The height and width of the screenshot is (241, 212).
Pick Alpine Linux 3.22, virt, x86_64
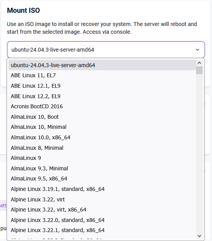point(102,210)
